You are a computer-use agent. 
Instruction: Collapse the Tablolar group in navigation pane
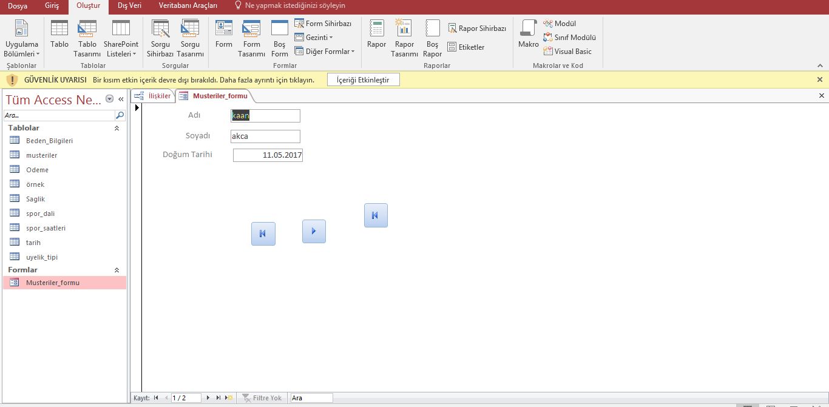coord(117,128)
